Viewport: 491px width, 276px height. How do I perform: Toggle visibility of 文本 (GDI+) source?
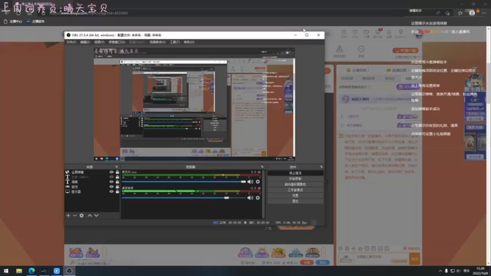[x=111, y=177]
